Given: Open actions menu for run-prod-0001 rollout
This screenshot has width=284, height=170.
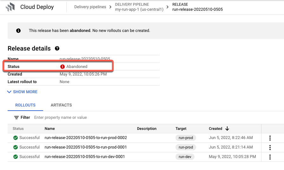Looking at the screenshot, I should click(x=270, y=148).
